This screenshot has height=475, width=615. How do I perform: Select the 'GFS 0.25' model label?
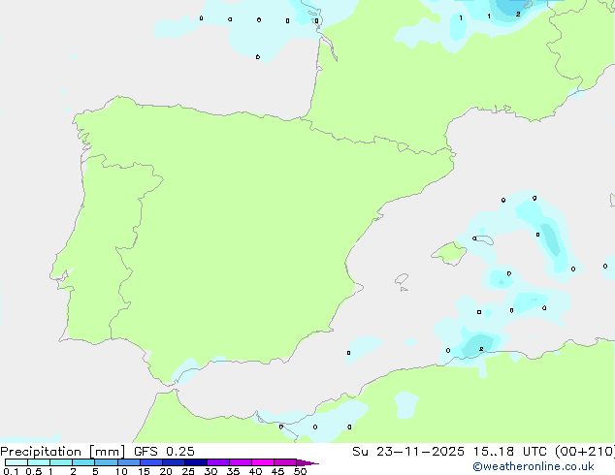[x=164, y=452]
